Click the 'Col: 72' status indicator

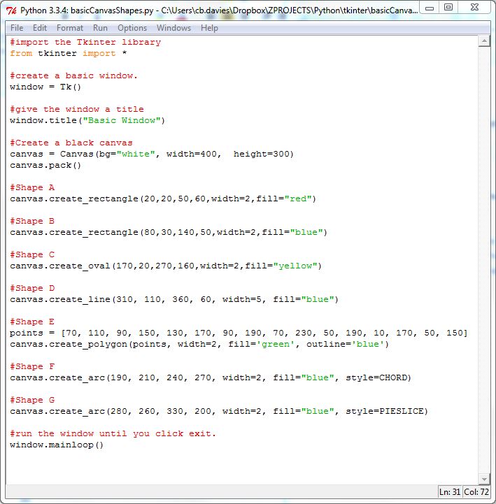(x=476, y=492)
